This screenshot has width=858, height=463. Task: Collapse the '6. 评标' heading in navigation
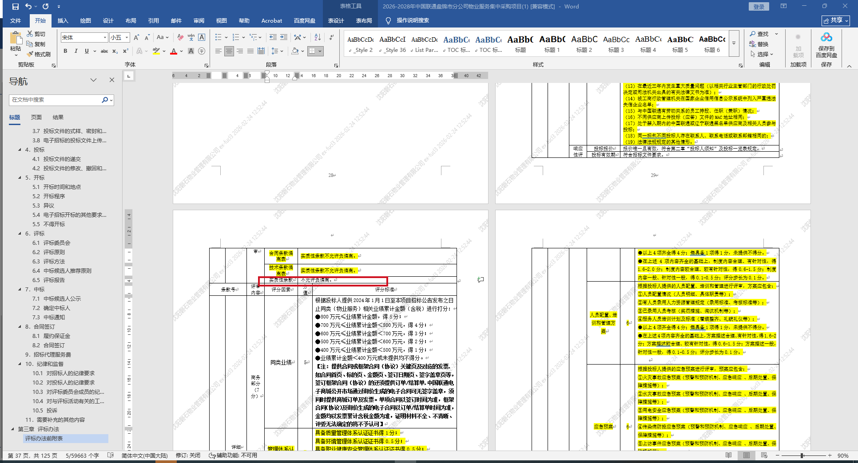pyautogui.click(x=20, y=234)
